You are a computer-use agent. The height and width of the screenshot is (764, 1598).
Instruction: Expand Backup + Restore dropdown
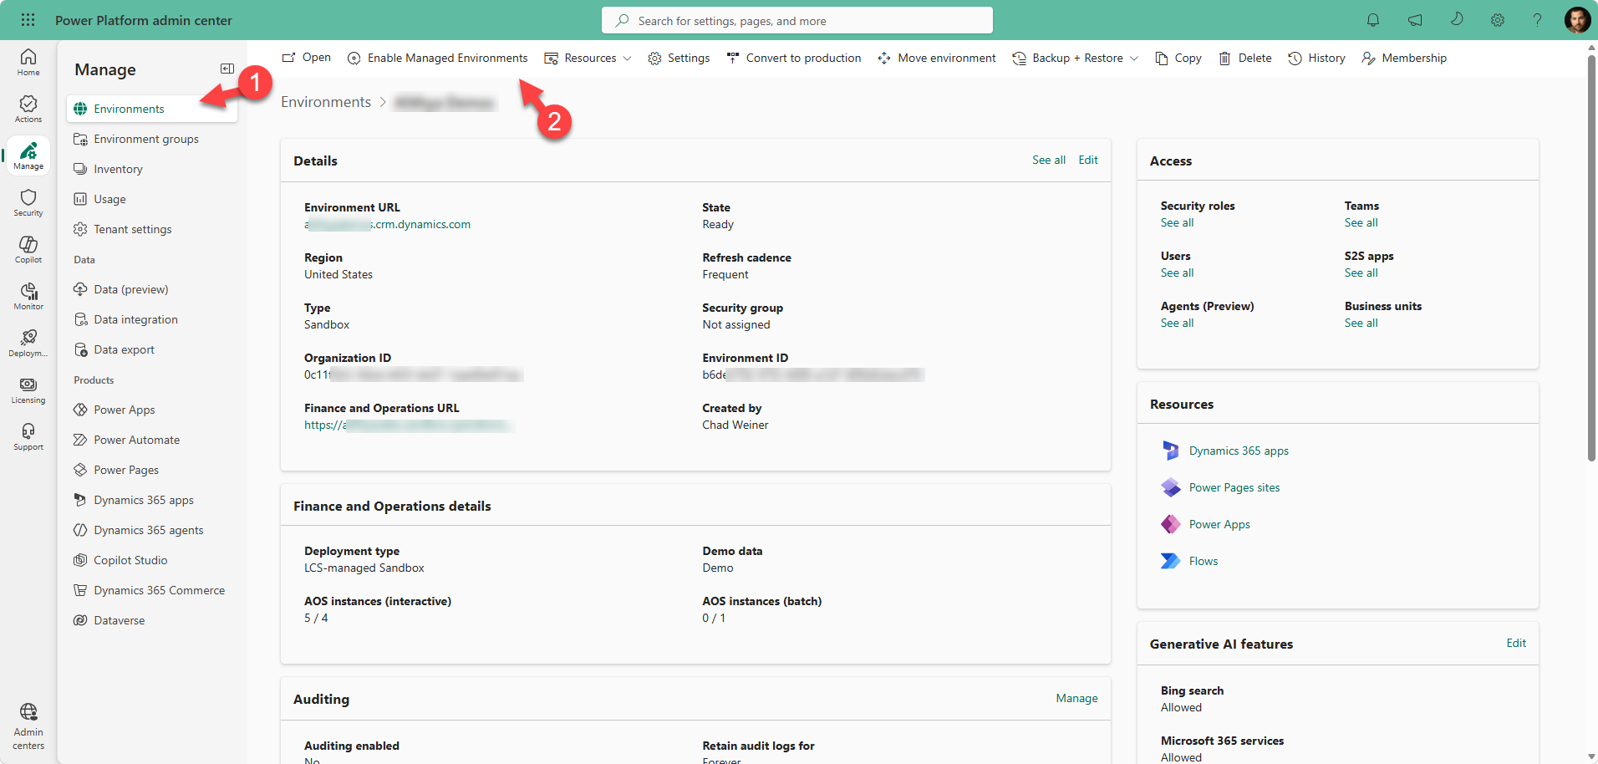click(x=1075, y=58)
